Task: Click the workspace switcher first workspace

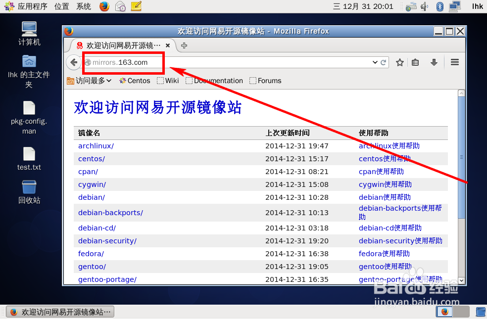Action: (x=444, y=312)
